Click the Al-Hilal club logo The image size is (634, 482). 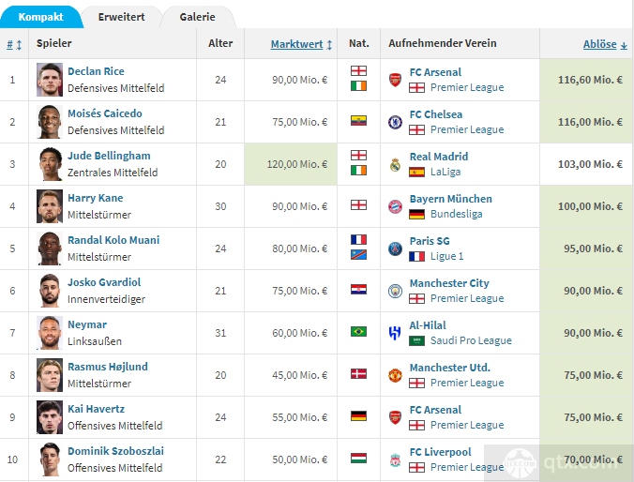[395, 333]
